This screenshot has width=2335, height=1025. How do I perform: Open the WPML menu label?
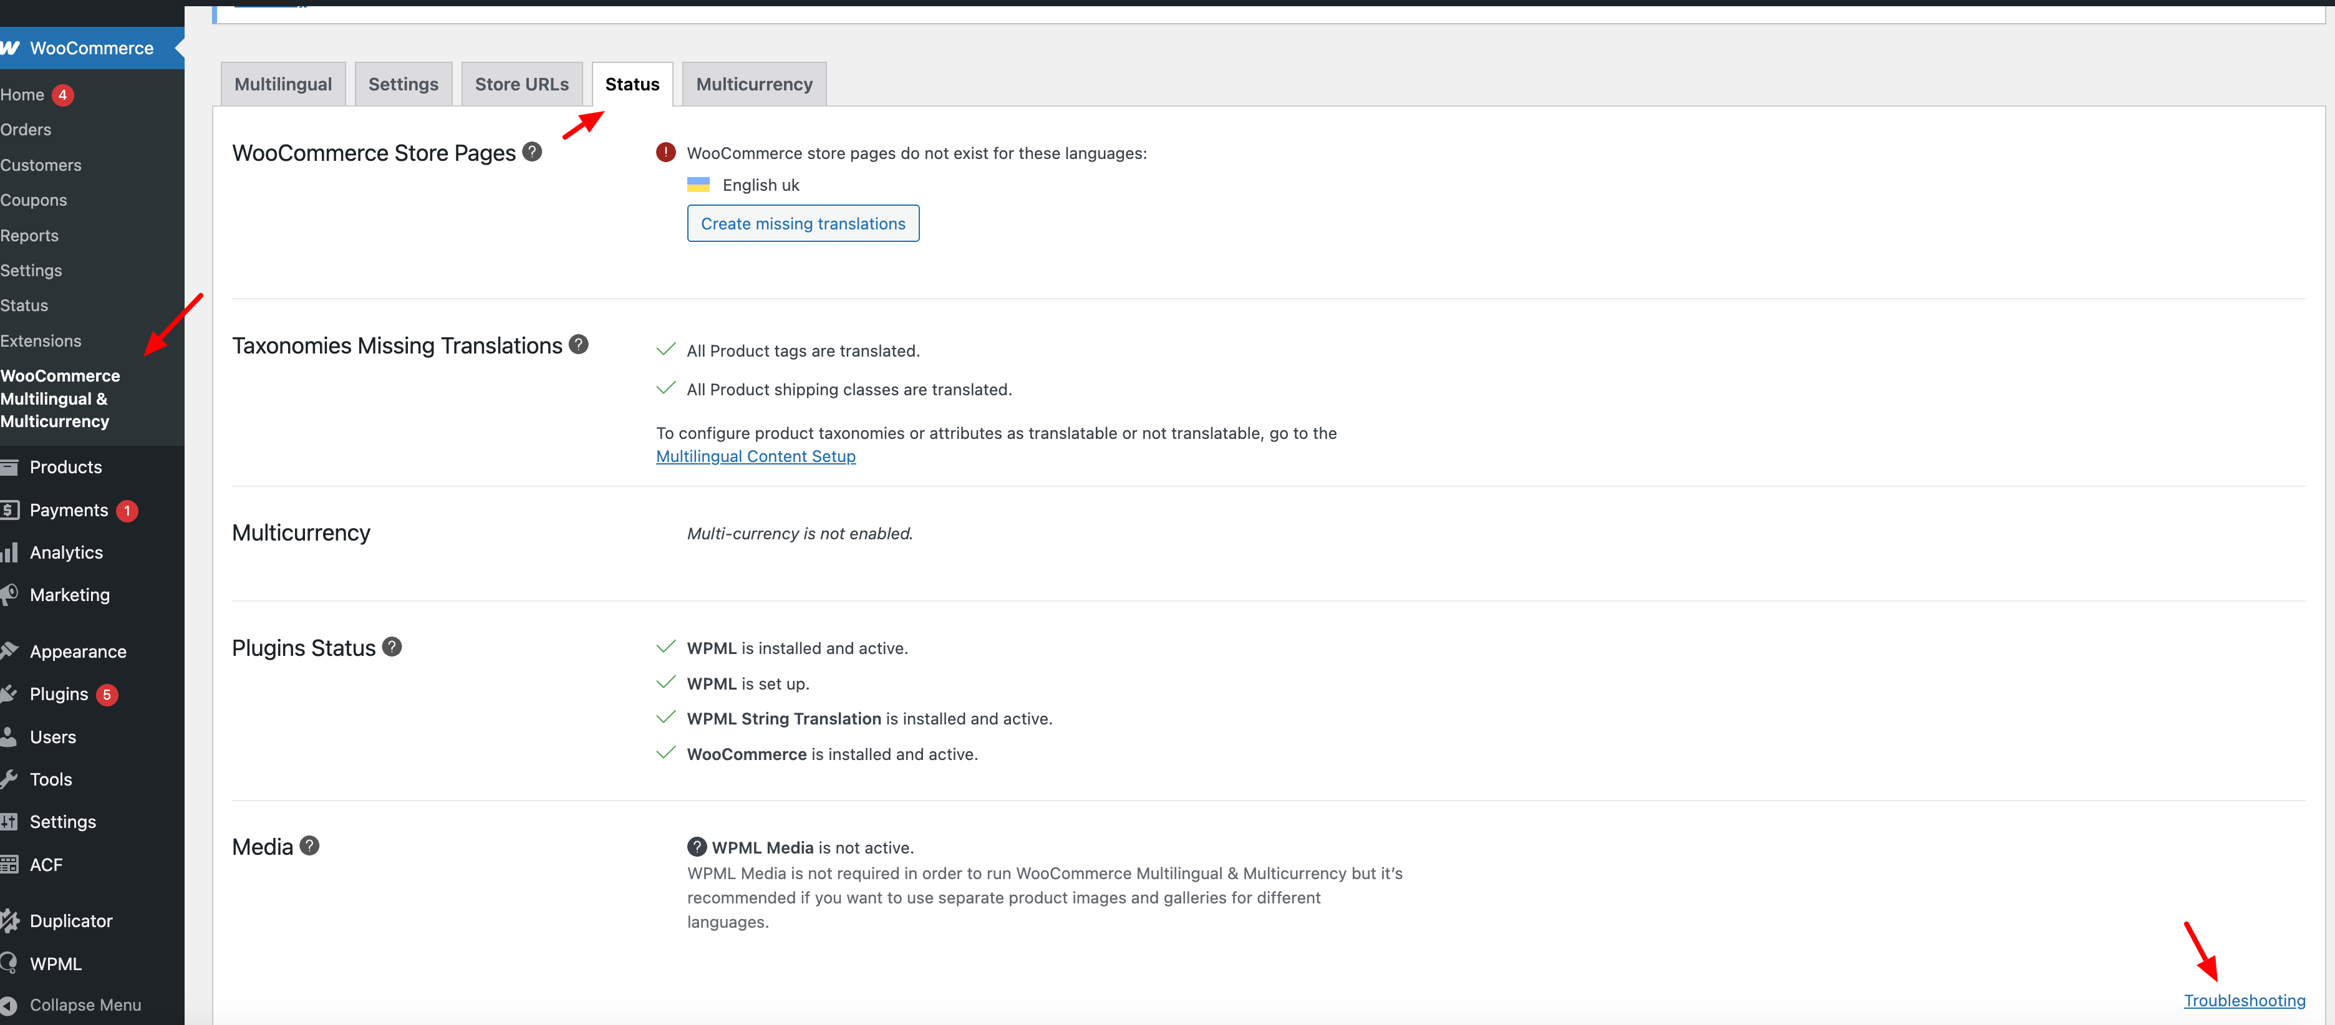coord(56,963)
